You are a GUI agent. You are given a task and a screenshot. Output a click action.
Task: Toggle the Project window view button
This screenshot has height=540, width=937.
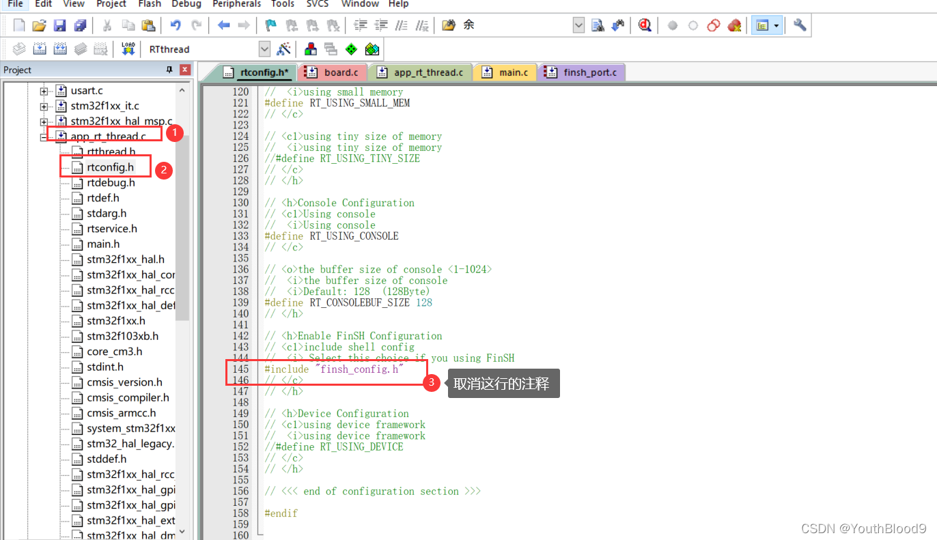[x=762, y=25]
